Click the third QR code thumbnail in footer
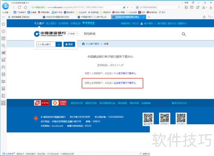Viewport: 214px width, 156px height. [x=181, y=119]
